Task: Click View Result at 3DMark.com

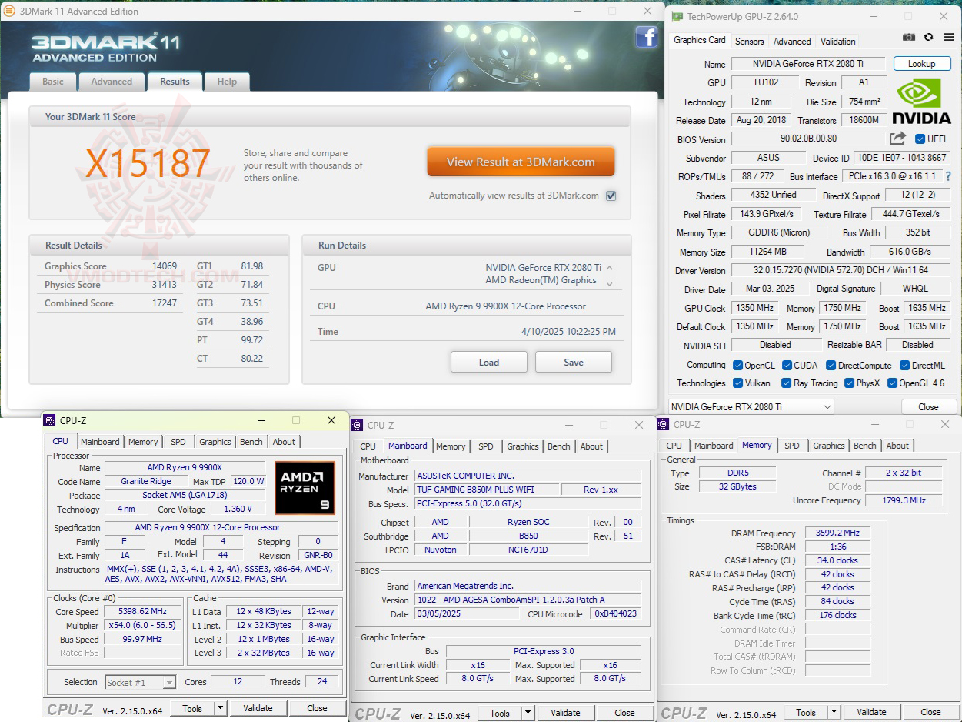Action: 521,162
